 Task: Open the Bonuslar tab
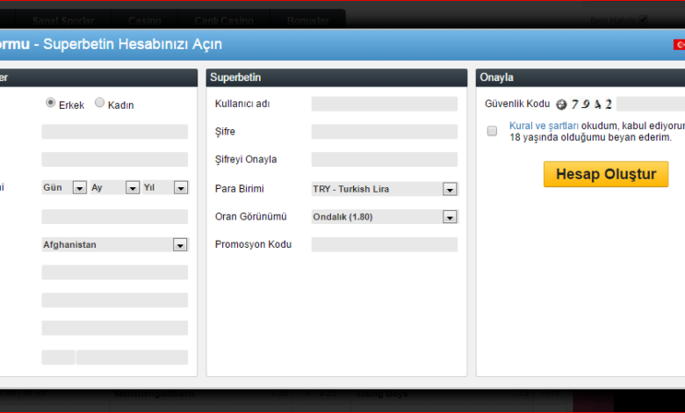coord(308,20)
